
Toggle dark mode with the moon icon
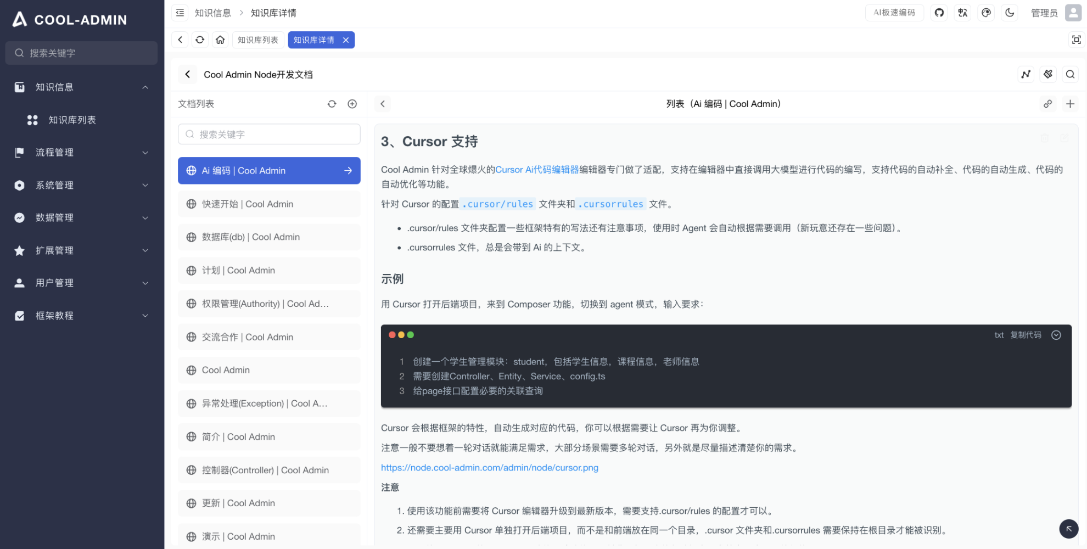pos(1010,13)
